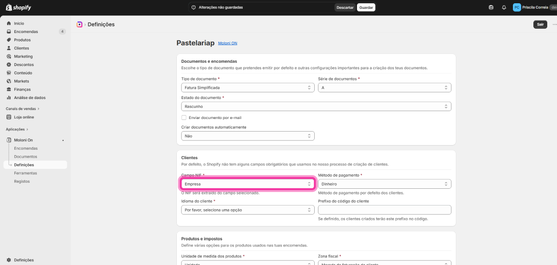557x265 pixels.
Task: Click the Sair button
Action: (x=540, y=25)
